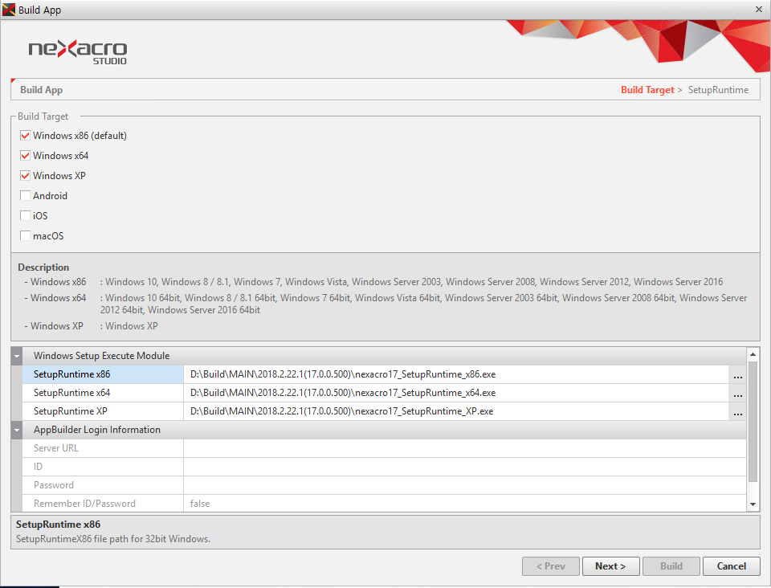
Task: Enable the macOS checkbox
Action: click(26, 236)
